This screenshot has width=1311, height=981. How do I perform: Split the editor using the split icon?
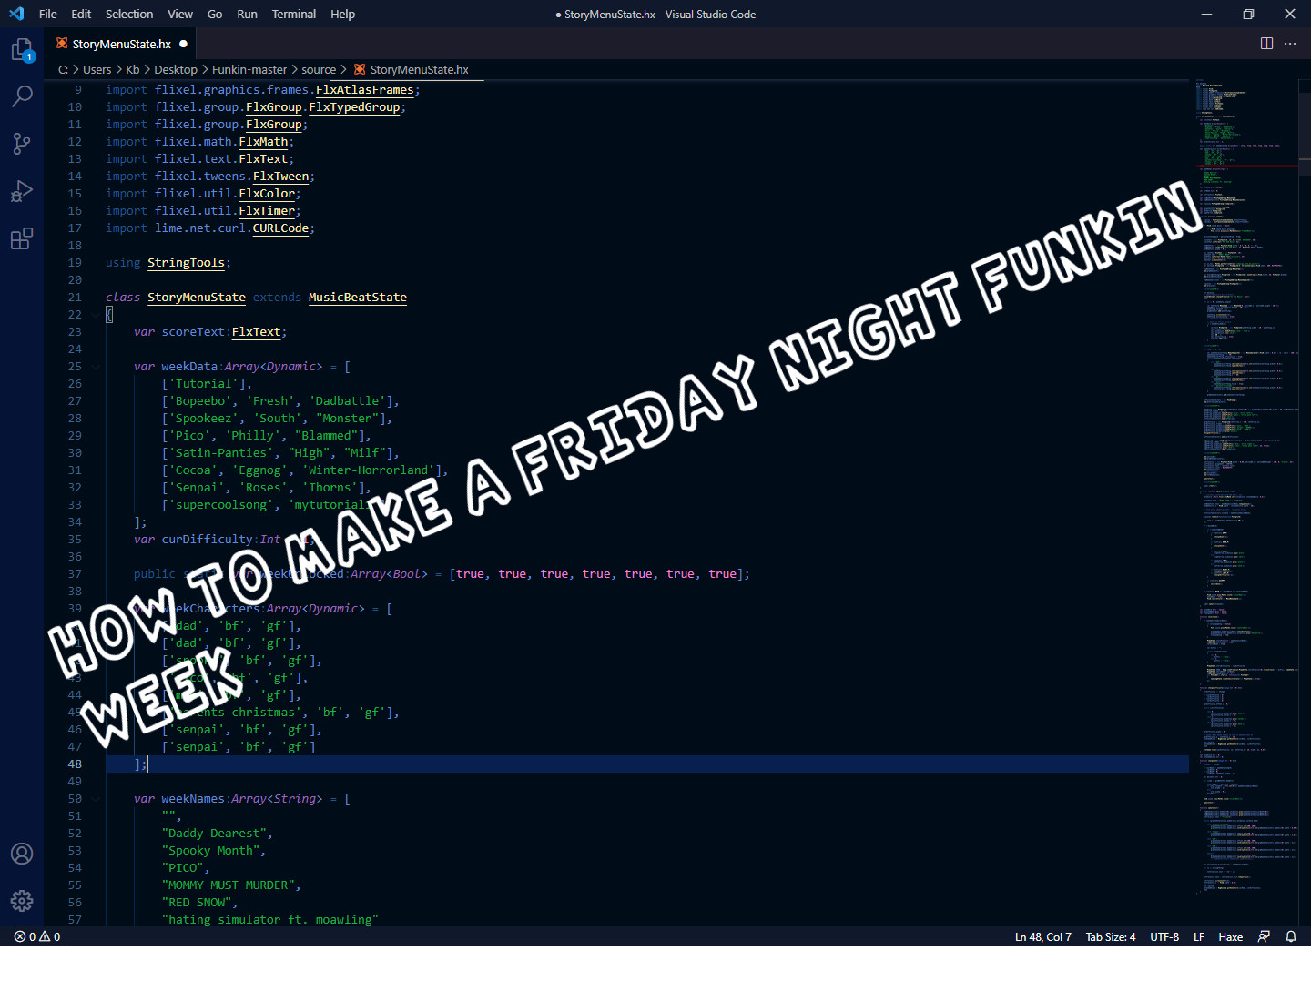coord(1266,43)
